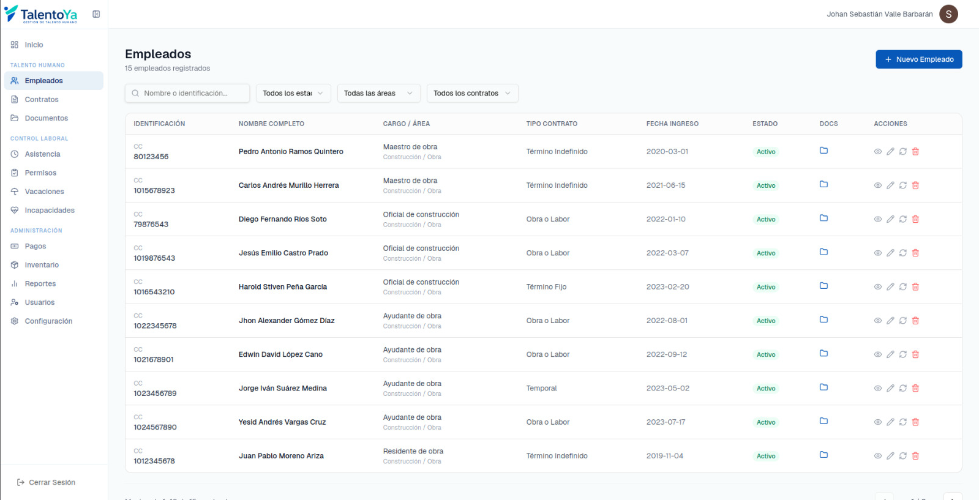Click identification number 1012345678

pyautogui.click(x=154, y=461)
